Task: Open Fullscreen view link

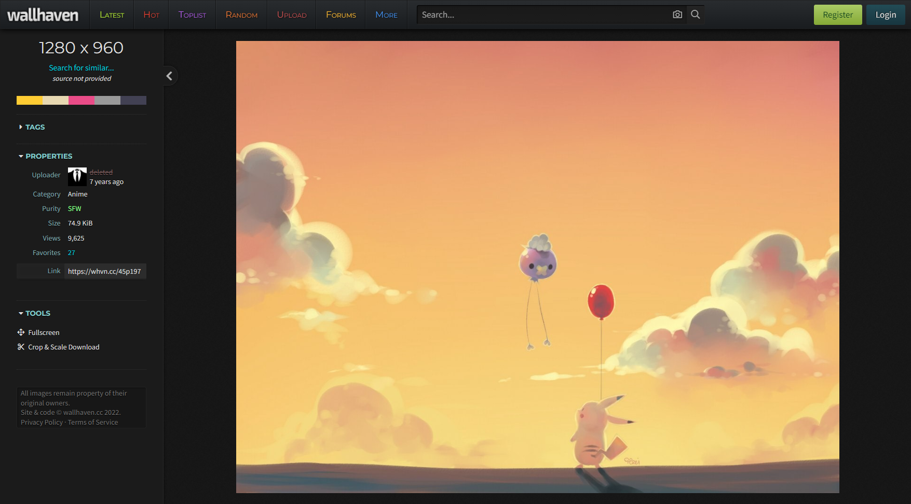Action: [44, 332]
